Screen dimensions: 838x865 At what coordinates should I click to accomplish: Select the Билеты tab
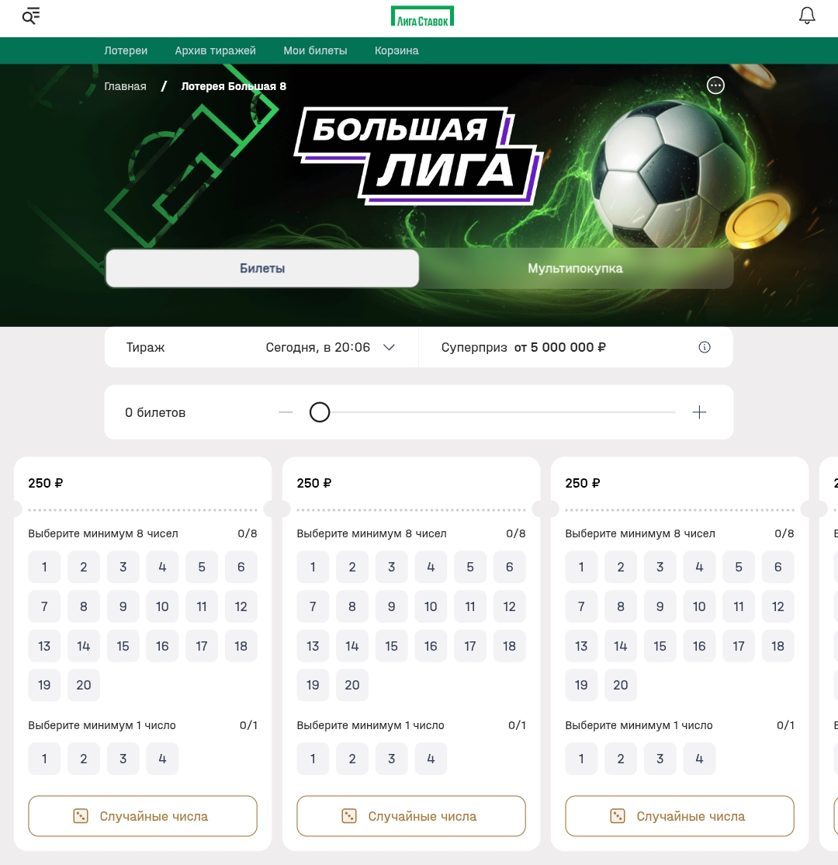[x=262, y=268]
